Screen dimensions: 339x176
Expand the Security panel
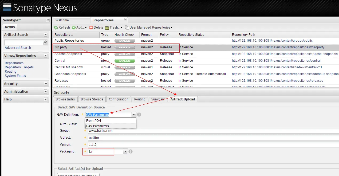pos(46,84)
